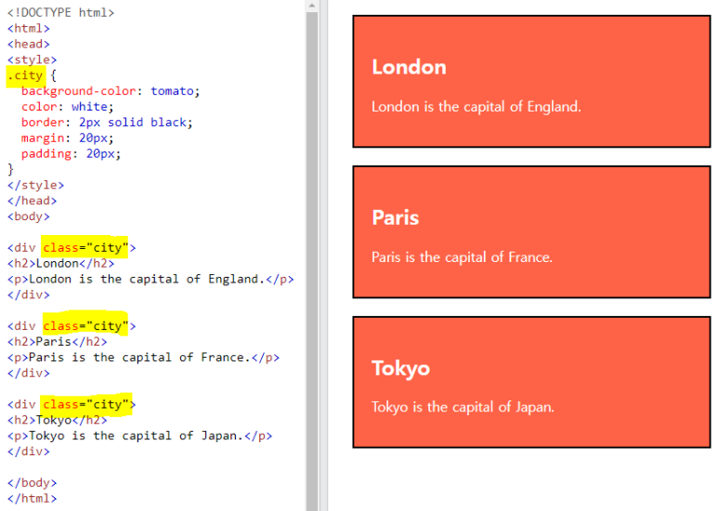Click the code editor vertical scrollbar thumb
This screenshot has width=718, height=511.
click(312, 261)
